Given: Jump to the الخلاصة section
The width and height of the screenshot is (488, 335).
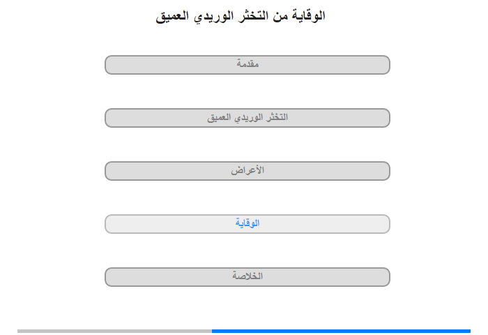Looking at the screenshot, I should point(247,277).
